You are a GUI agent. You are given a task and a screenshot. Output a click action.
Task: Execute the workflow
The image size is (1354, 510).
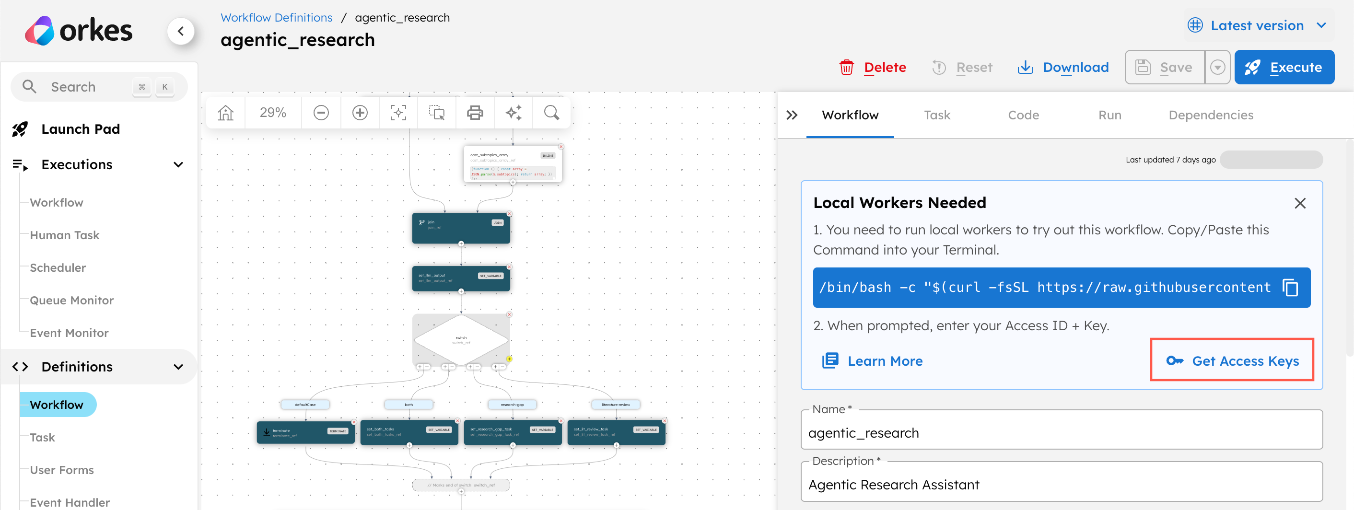1284,67
